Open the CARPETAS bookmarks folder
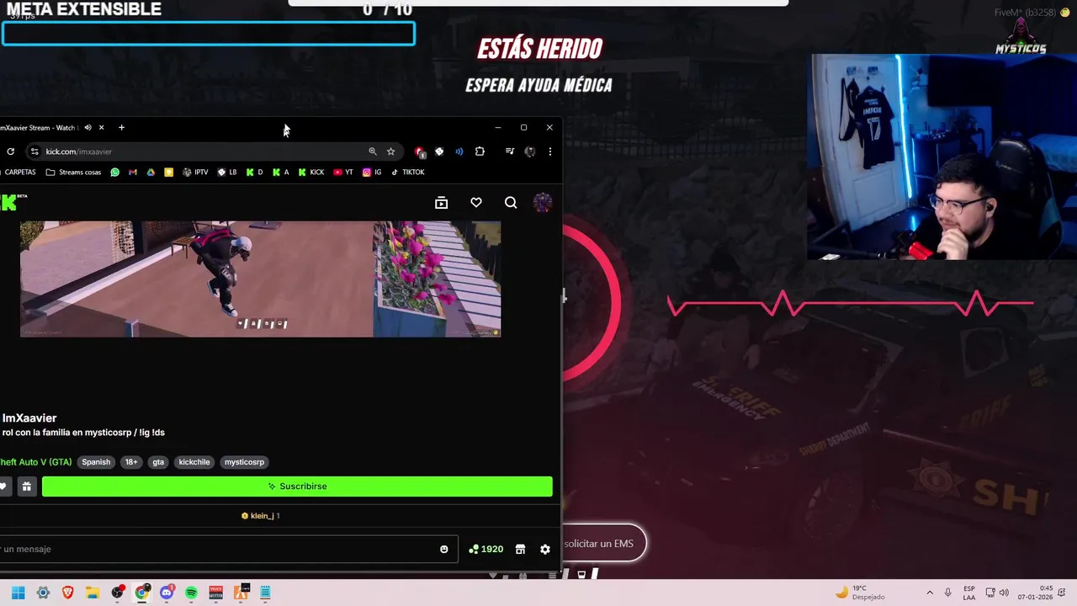 [x=19, y=173]
